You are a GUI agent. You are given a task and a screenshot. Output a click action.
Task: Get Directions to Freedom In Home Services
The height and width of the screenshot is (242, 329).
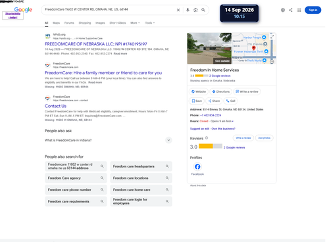[221, 91]
